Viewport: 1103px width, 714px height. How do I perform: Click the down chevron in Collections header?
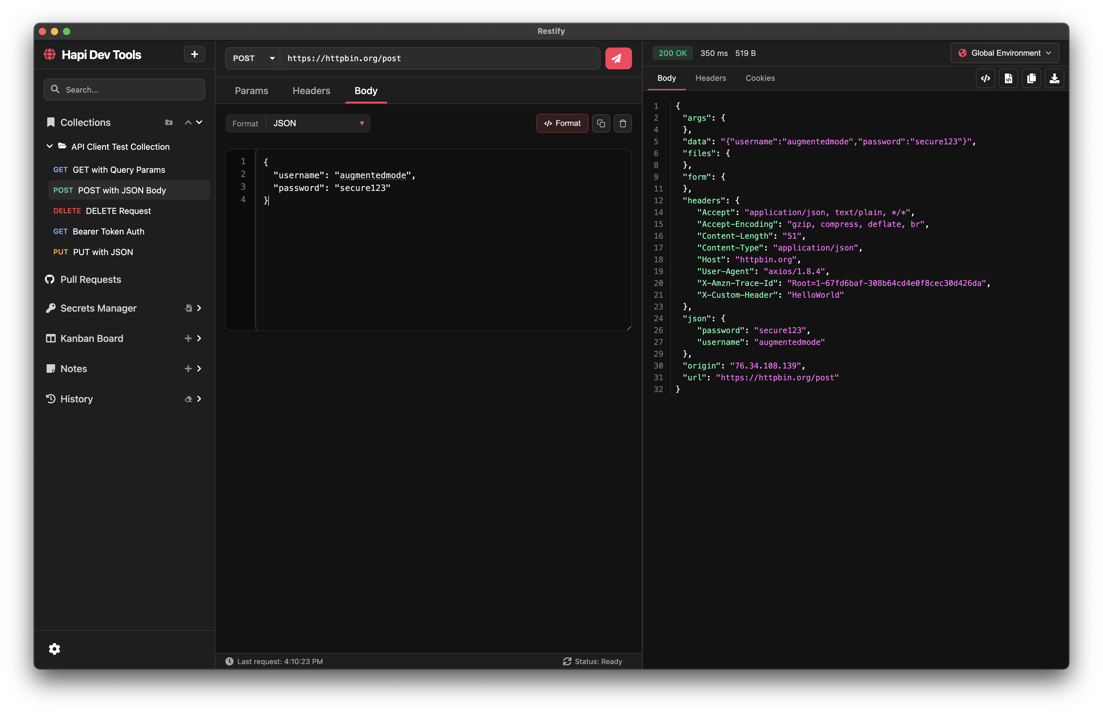pos(199,122)
